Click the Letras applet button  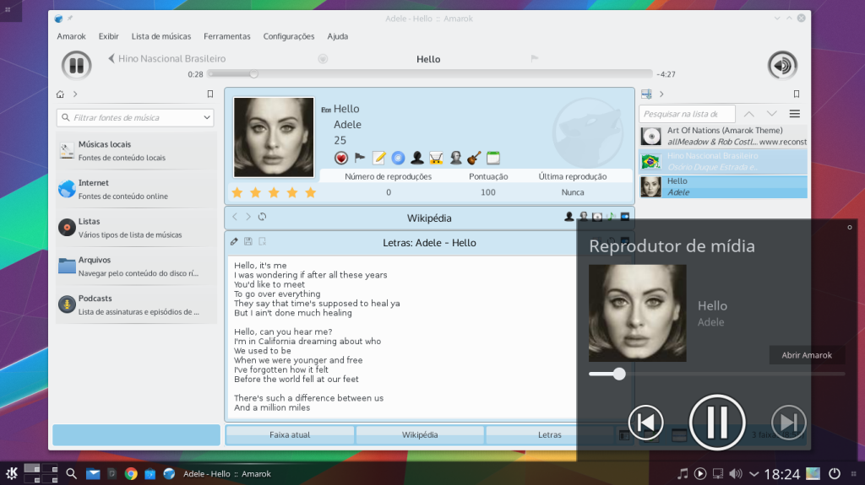coord(549,435)
